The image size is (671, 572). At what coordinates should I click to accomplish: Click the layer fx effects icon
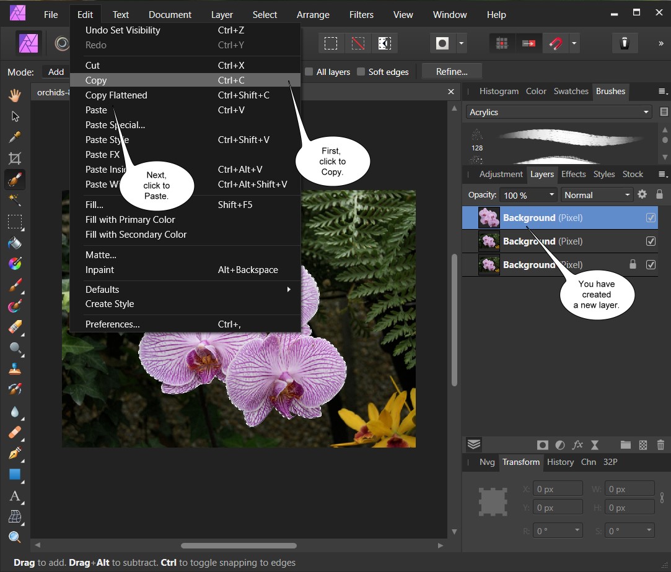click(x=577, y=444)
